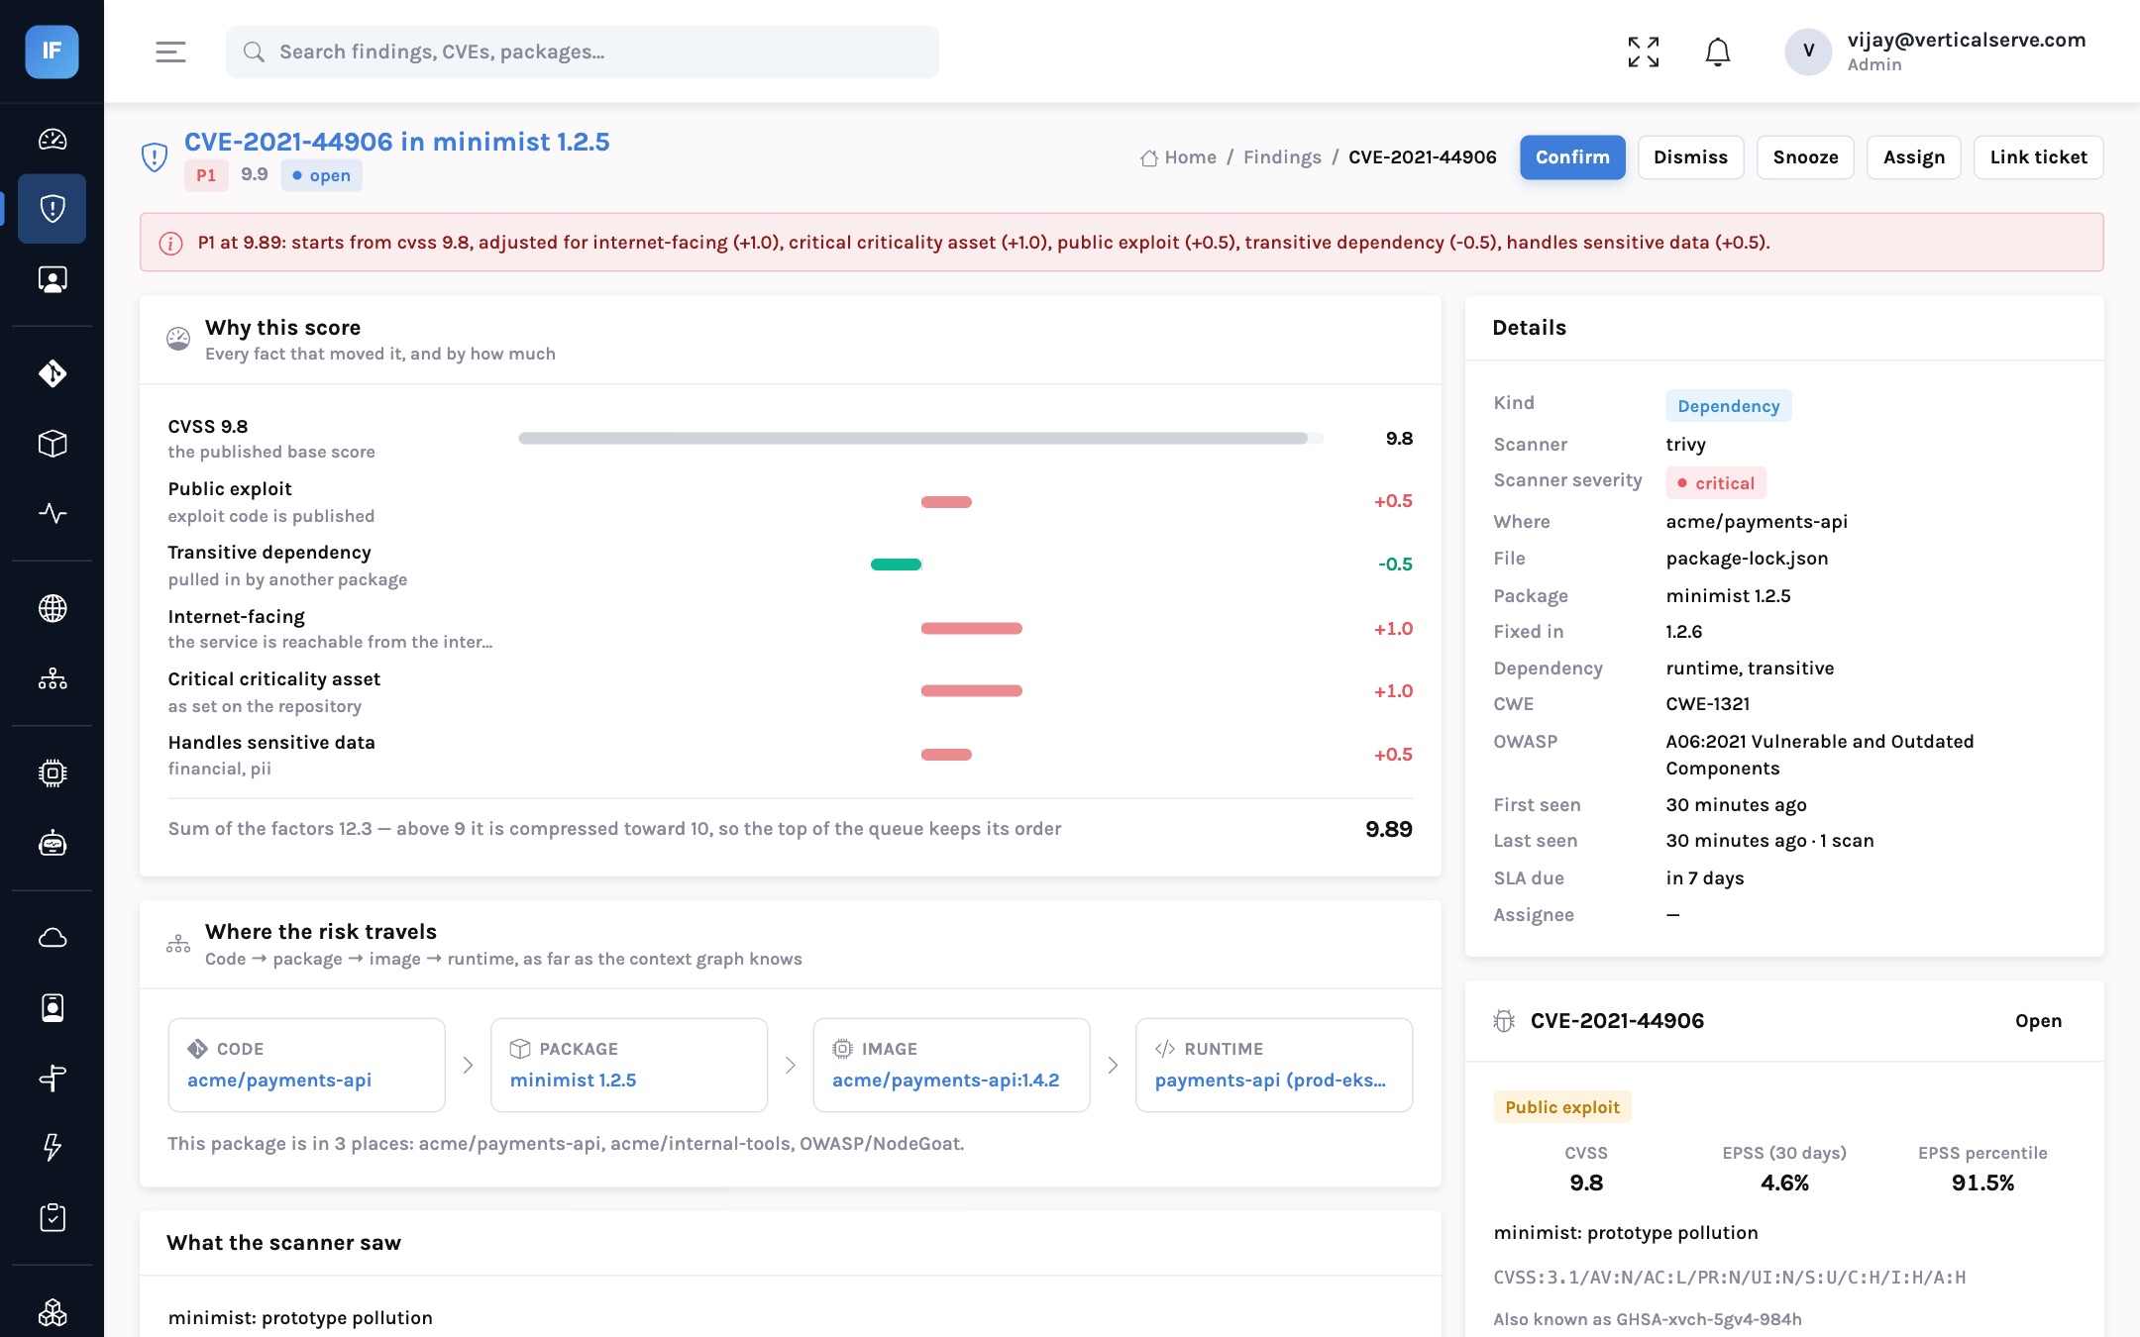Image resolution: width=2140 pixels, height=1337 pixels.
Task: Click the IF app logo
Action: coord(52,51)
